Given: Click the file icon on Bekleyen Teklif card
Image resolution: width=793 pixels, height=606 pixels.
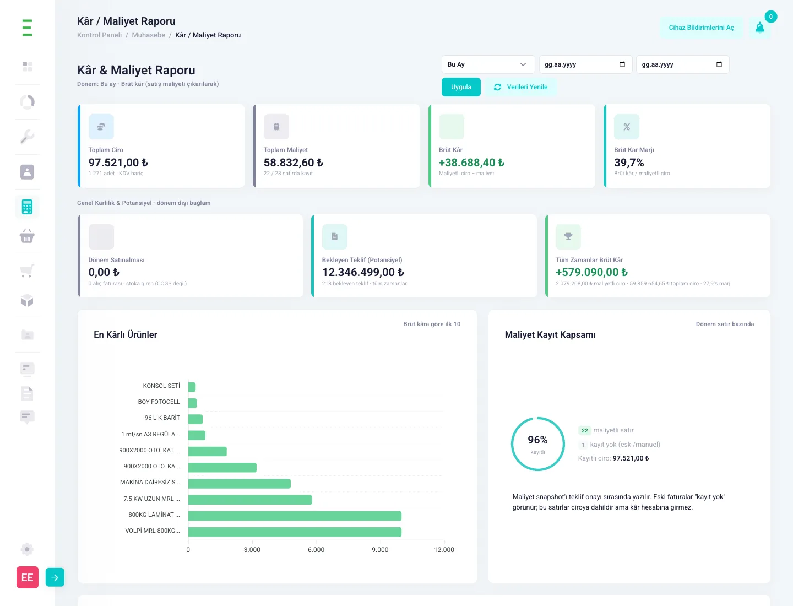Looking at the screenshot, I should (x=335, y=237).
